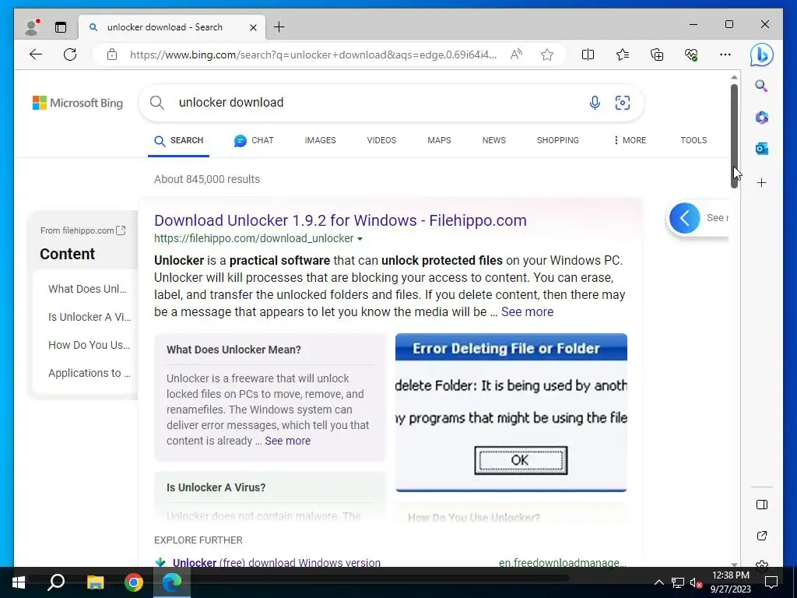The image size is (797, 598).
Task: Open Unlocker (free) download Windows version link
Action: pyautogui.click(x=276, y=562)
